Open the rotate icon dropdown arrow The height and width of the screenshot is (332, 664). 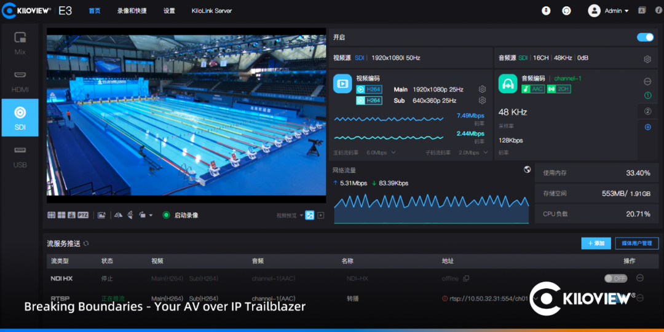[x=151, y=215]
